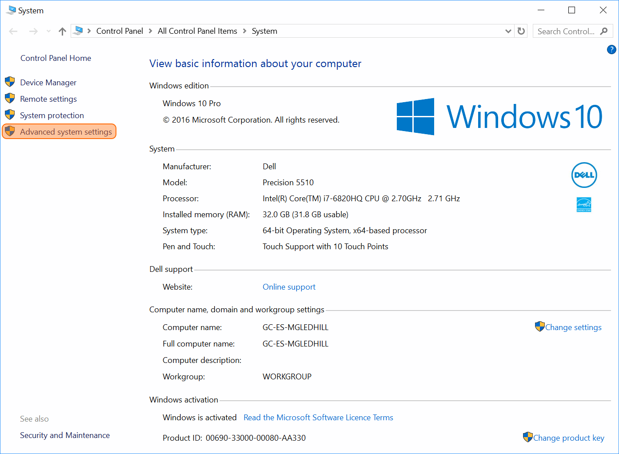
Task: Select Control Panel in the breadcrumb
Action: [x=120, y=31]
